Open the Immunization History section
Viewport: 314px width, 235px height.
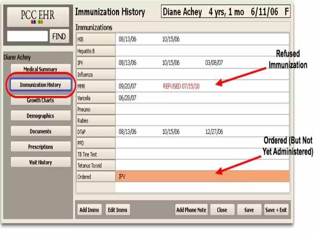[40, 85]
